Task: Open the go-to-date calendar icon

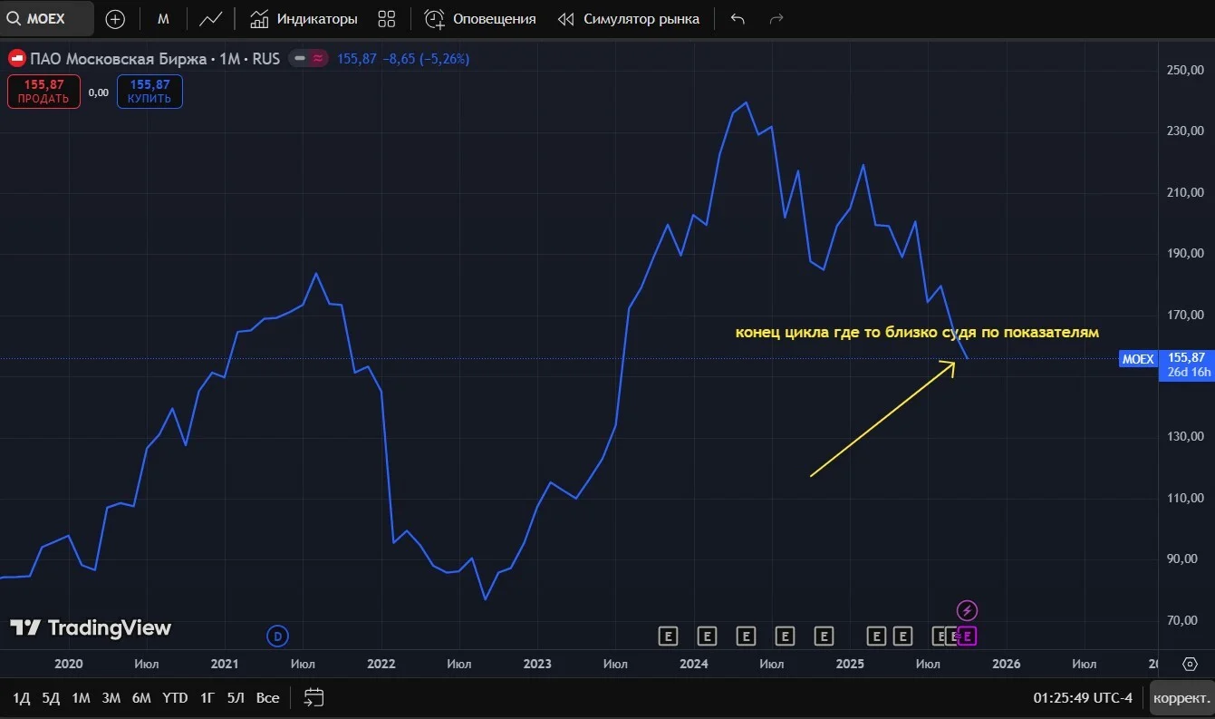Action: pyautogui.click(x=313, y=698)
